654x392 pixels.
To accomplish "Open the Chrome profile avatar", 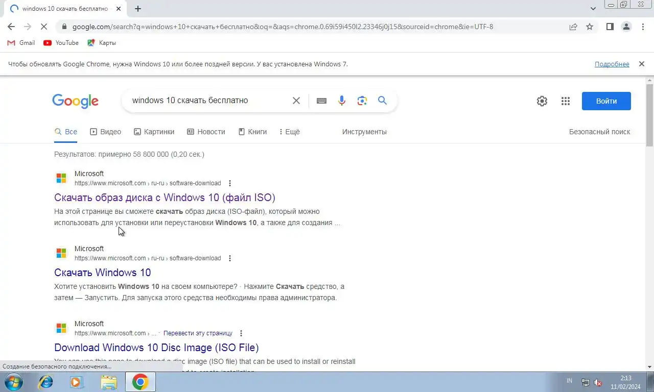I will [x=626, y=27].
